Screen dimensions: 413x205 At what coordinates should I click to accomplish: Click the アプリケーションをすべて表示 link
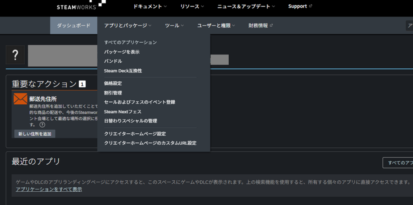click(x=49, y=189)
